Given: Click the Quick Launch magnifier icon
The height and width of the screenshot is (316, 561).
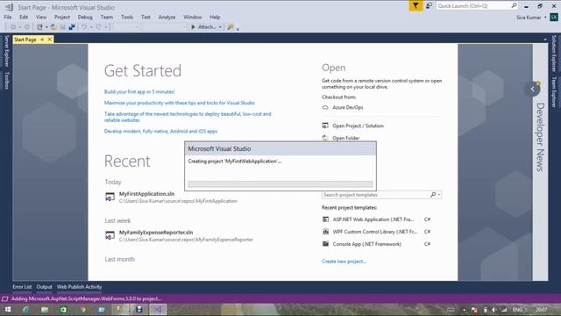Looking at the screenshot, I should point(514,5).
